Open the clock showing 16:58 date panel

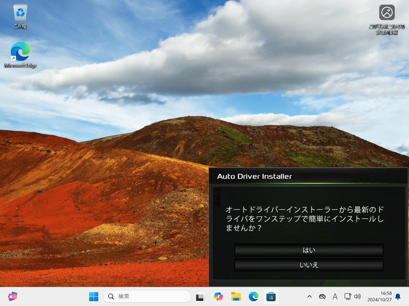379,296
